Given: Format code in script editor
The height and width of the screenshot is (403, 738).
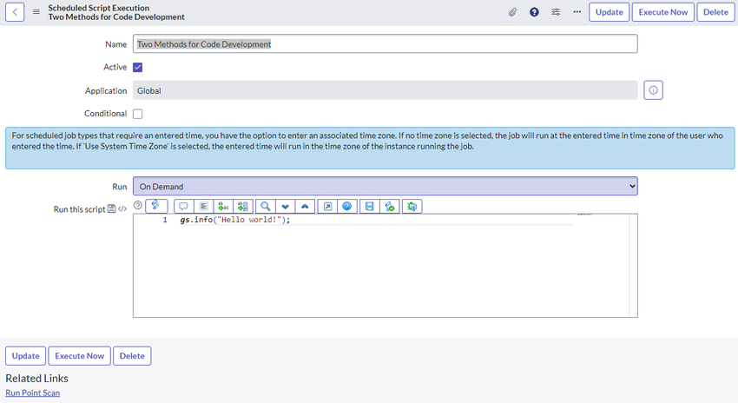Looking at the screenshot, I should [203, 206].
